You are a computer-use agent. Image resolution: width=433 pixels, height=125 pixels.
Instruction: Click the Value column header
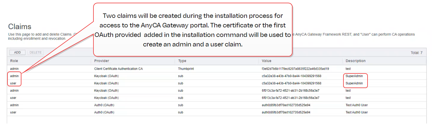pos(267,61)
